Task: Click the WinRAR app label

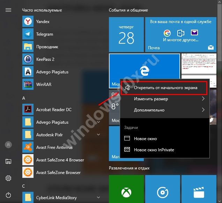Action: (x=44, y=84)
